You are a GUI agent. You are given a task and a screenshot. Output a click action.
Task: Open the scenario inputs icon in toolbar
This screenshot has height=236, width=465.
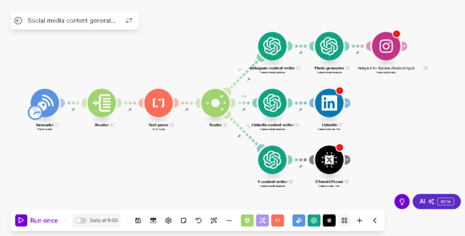(153, 221)
